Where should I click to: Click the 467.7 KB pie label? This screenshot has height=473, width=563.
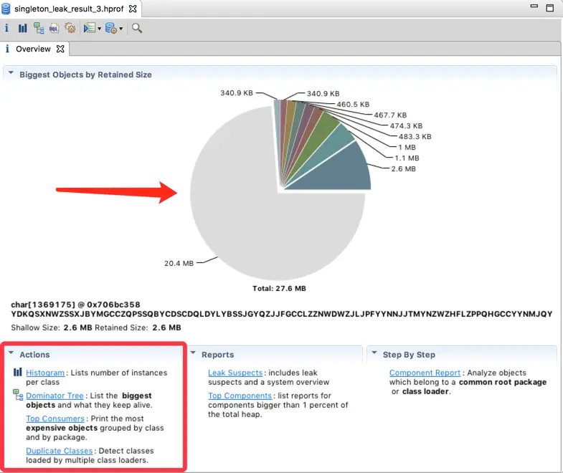(390, 115)
